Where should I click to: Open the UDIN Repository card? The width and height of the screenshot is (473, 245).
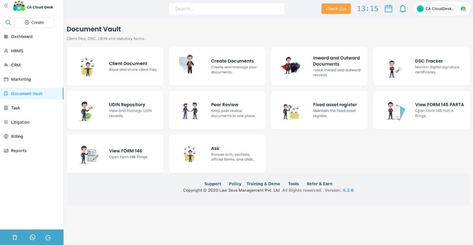[x=115, y=110]
